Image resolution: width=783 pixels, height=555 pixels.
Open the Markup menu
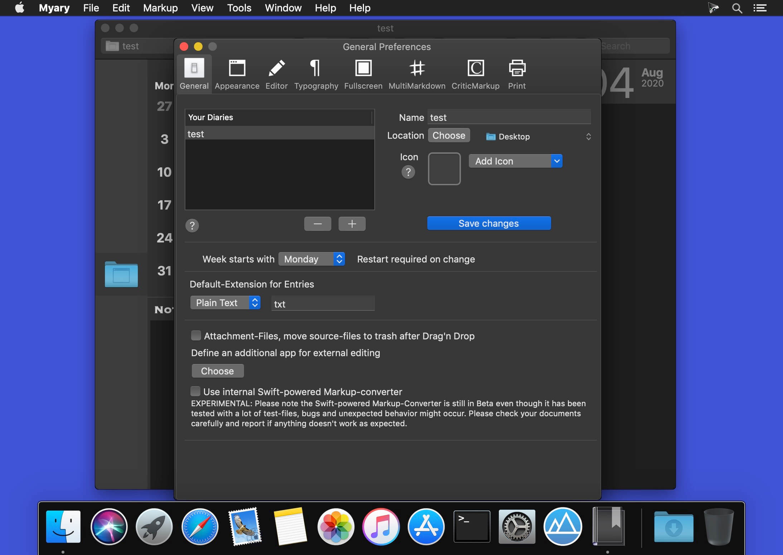click(160, 8)
